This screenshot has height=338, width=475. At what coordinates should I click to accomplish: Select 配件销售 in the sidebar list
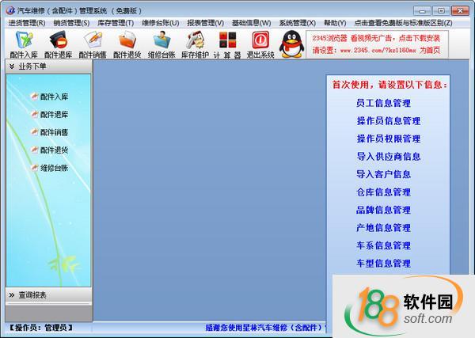[54, 132]
